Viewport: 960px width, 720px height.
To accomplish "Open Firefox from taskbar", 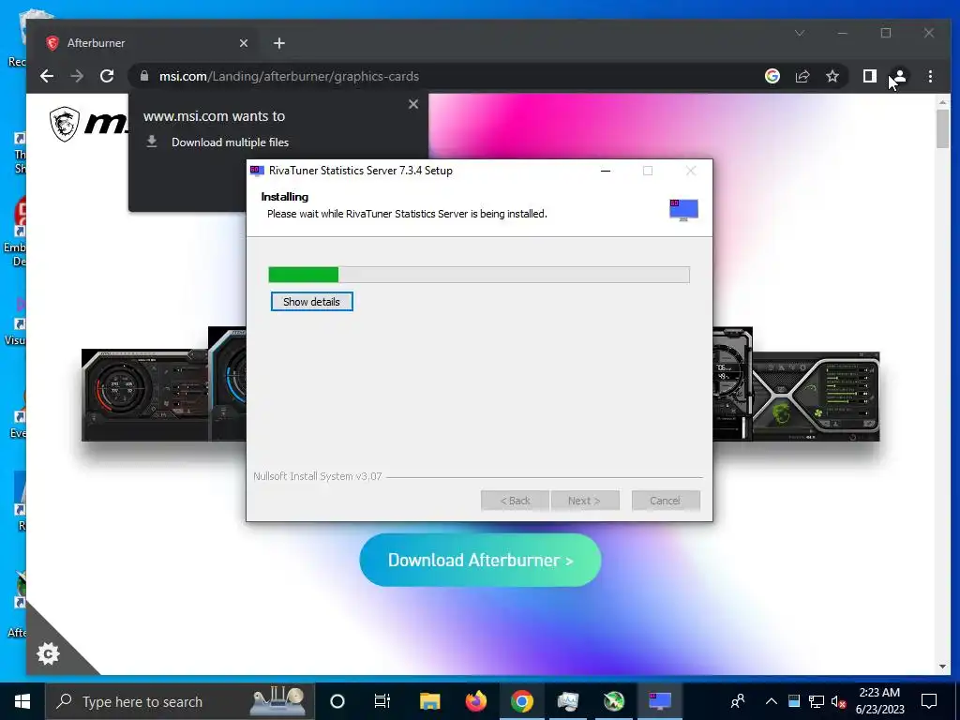I will (x=475, y=701).
